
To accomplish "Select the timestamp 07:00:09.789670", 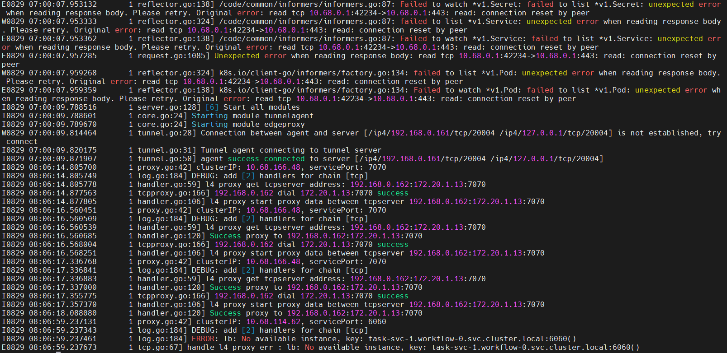I will click(x=63, y=125).
